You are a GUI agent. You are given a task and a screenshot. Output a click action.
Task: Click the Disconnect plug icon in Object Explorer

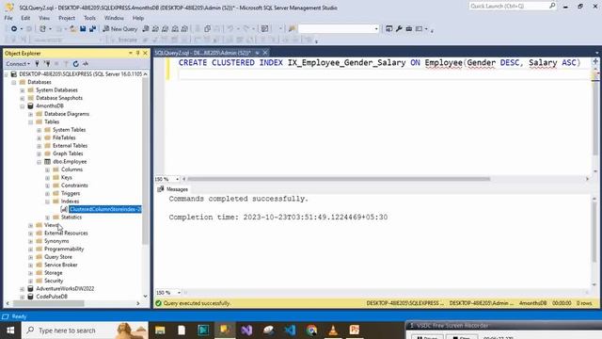point(47,64)
